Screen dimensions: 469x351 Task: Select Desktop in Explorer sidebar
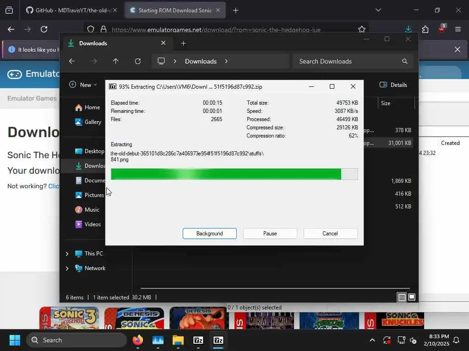pyautogui.click(x=89, y=151)
